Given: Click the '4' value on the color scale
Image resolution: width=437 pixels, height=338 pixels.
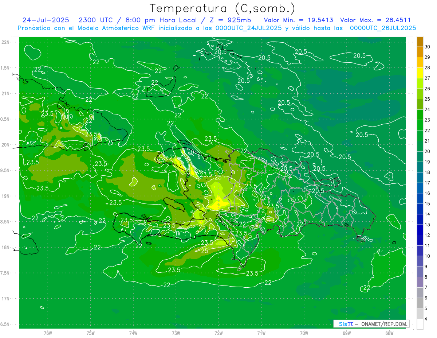Looking at the screenshot, I should [426, 319].
